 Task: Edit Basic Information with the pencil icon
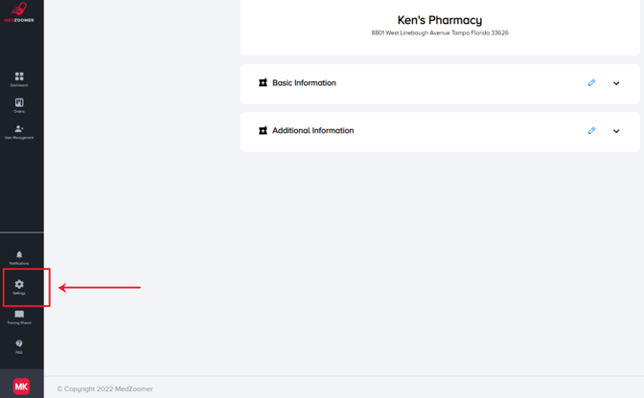591,83
